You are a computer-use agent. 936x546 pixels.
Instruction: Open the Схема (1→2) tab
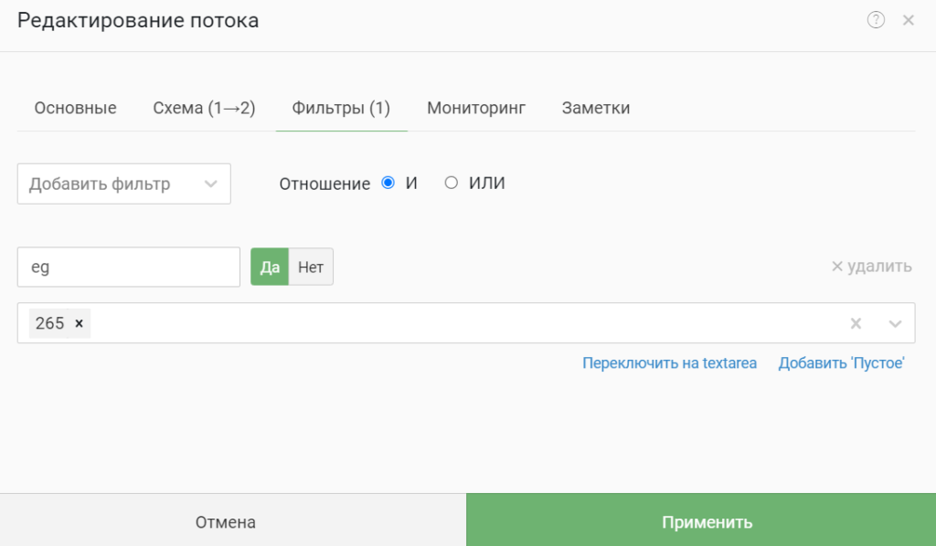point(204,108)
